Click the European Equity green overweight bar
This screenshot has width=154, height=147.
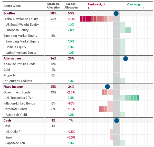click(125, 30)
